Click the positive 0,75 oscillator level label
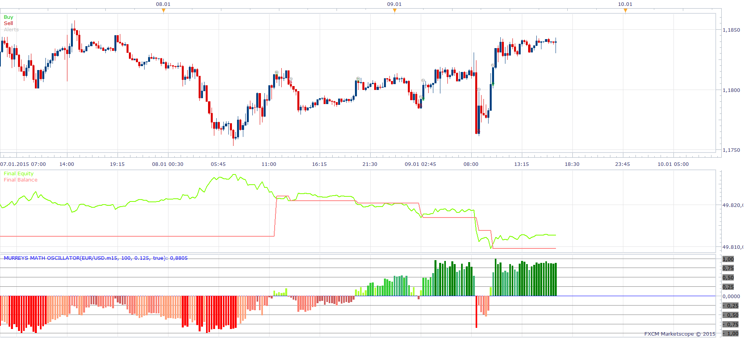This screenshot has height=338, width=744. coord(728,268)
